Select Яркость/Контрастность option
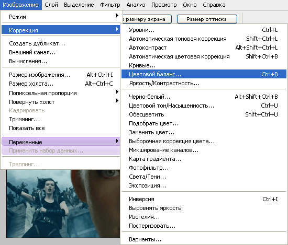 point(204,83)
